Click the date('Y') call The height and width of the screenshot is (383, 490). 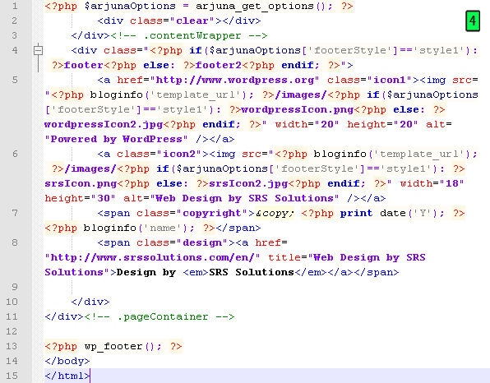(409, 214)
